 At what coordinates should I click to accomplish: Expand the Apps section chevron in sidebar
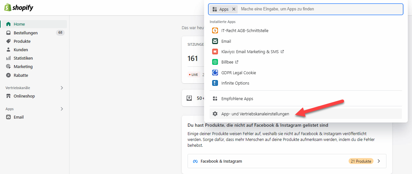62,109
